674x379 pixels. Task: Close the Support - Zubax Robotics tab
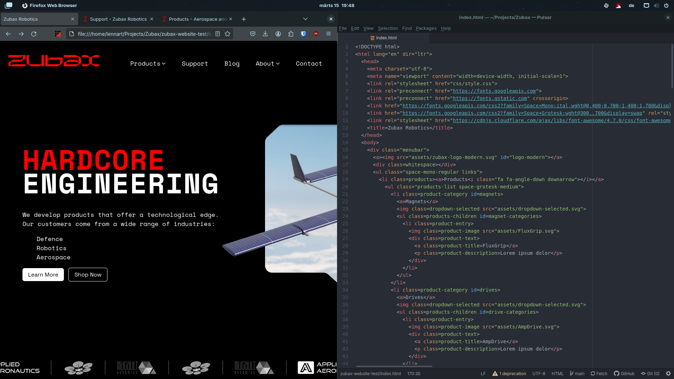point(152,19)
